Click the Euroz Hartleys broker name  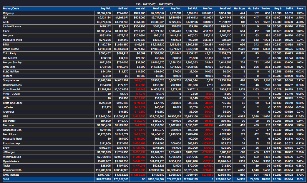[11, 143]
